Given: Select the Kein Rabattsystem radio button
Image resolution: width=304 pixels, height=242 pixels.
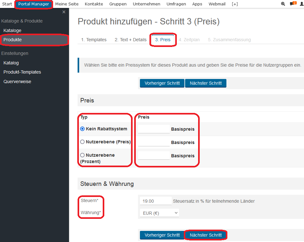Looking at the screenshot, I should (x=82, y=129).
